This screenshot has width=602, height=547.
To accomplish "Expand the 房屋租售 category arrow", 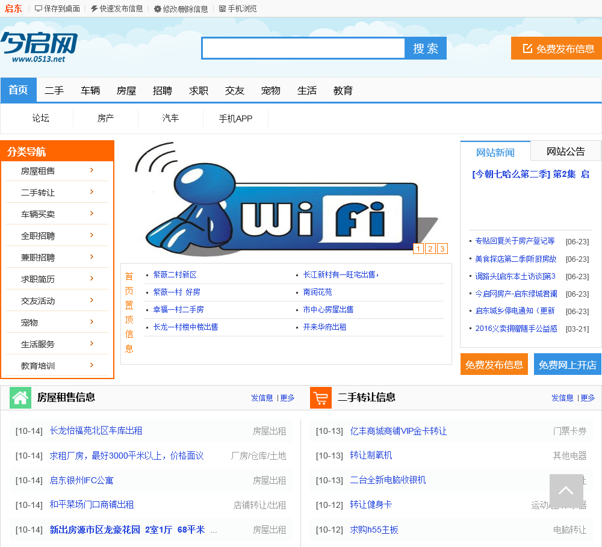I will point(92,170).
